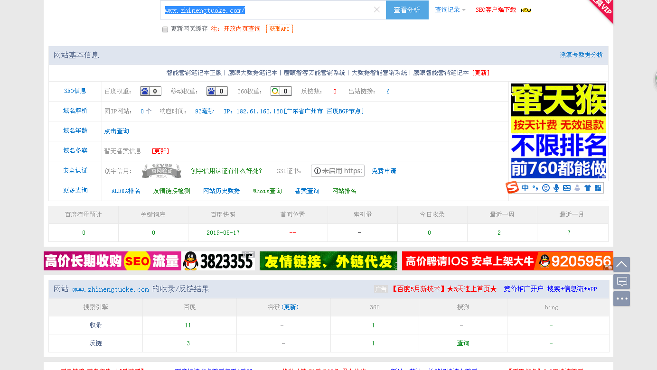The width and height of the screenshot is (657, 370).
Task: Open the feedback chat bubble button
Action: coord(621,281)
